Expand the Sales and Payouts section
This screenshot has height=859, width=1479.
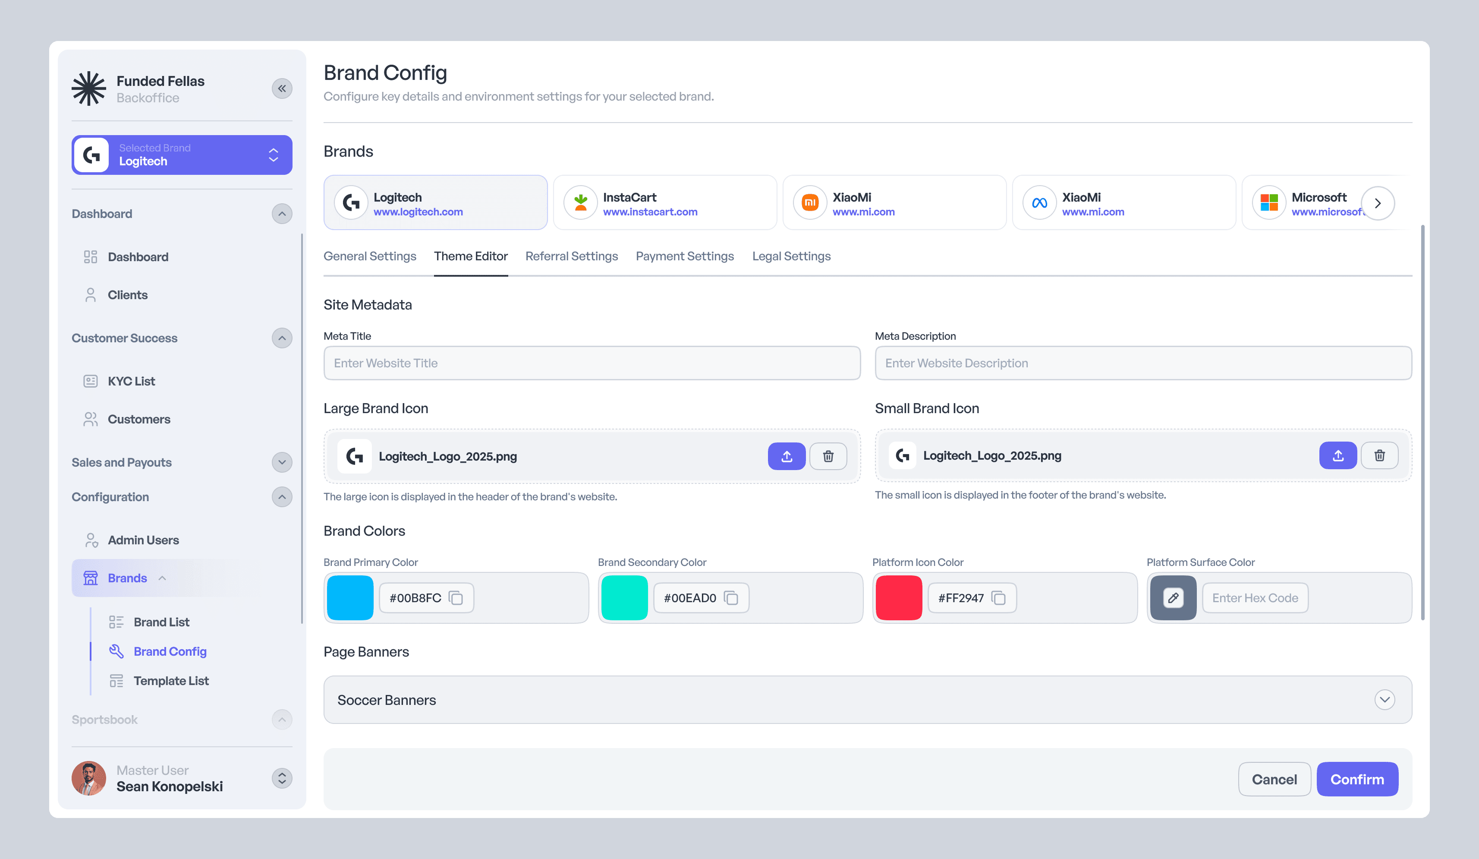pyautogui.click(x=282, y=462)
